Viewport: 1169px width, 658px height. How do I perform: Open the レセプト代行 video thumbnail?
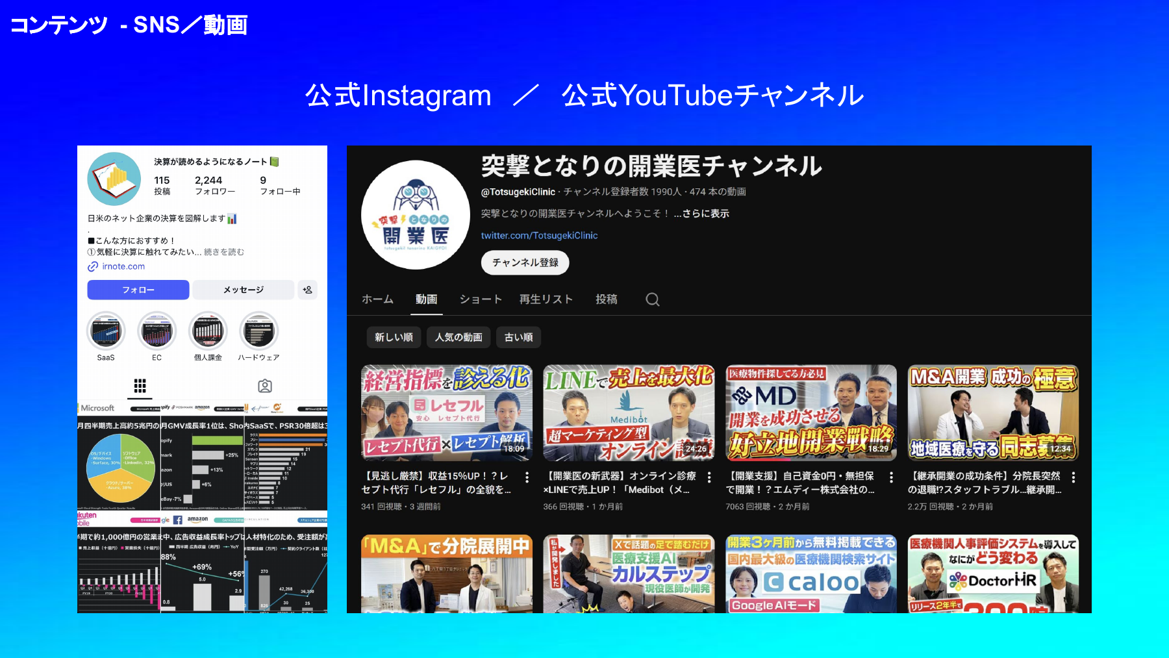(x=447, y=412)
